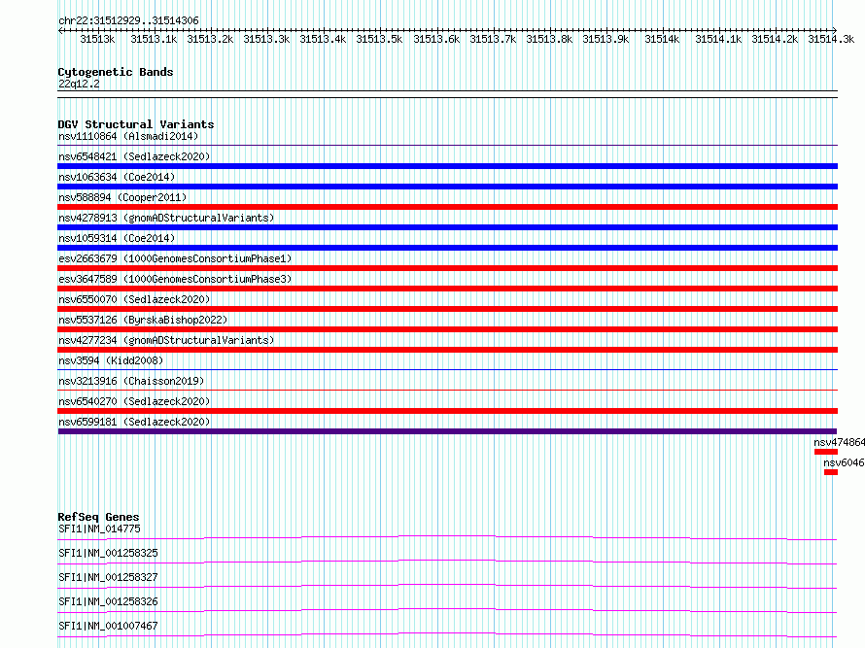The height and width of the screenshot is (648, 865).
Task: Click the nsv6046 variant label
Action: click(844, 462)
